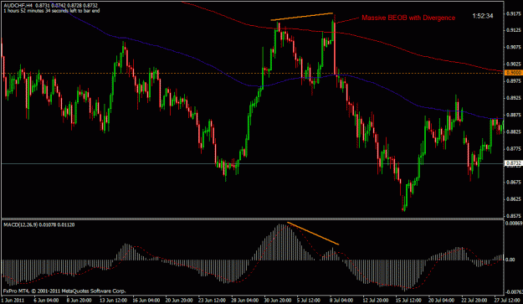Click the orange 0.9000 price level tag
This screenshot has width=523, height=304.
[513, 73]
